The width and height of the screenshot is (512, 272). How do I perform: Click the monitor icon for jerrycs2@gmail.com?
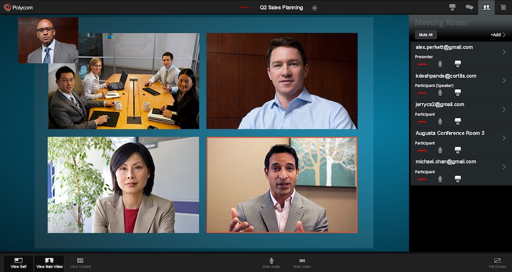coord(457,121)
